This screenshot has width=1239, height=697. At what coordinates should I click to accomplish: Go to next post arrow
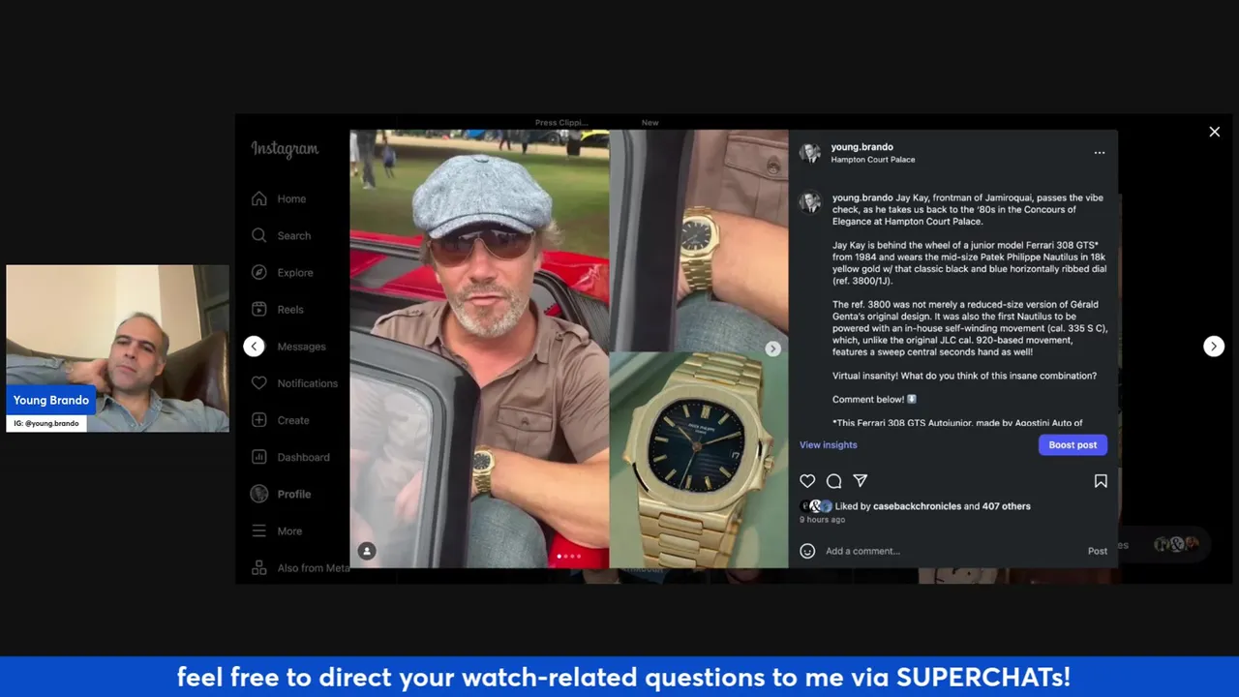point(1214,347)
